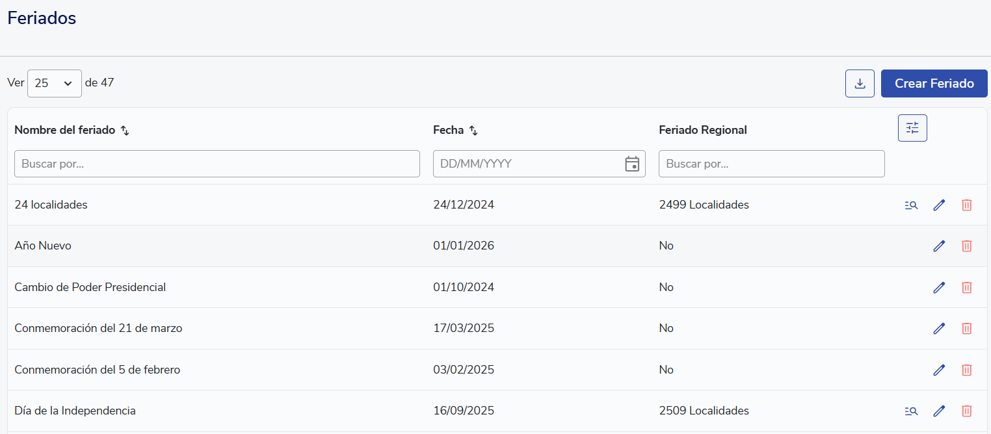The image size is (991, 434).
Task: Edit Cambio de Poder Presidencial holiday
Action: [939, 287]
